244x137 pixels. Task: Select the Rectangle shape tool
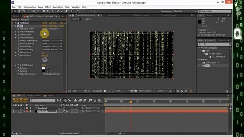(x=44, y=11)
